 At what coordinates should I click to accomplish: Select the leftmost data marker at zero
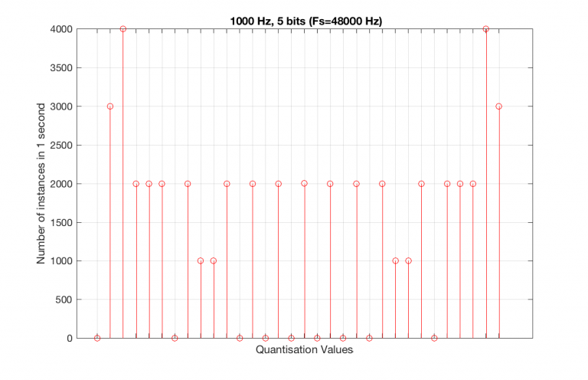(97, 338)
